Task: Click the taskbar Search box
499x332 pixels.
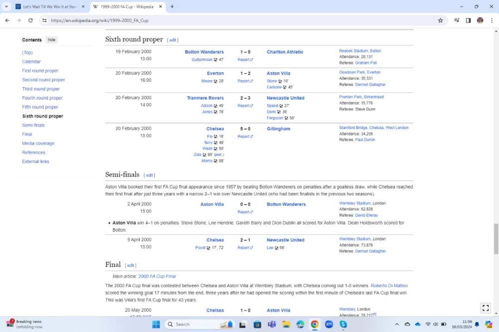Action: [x=199, y=325]
